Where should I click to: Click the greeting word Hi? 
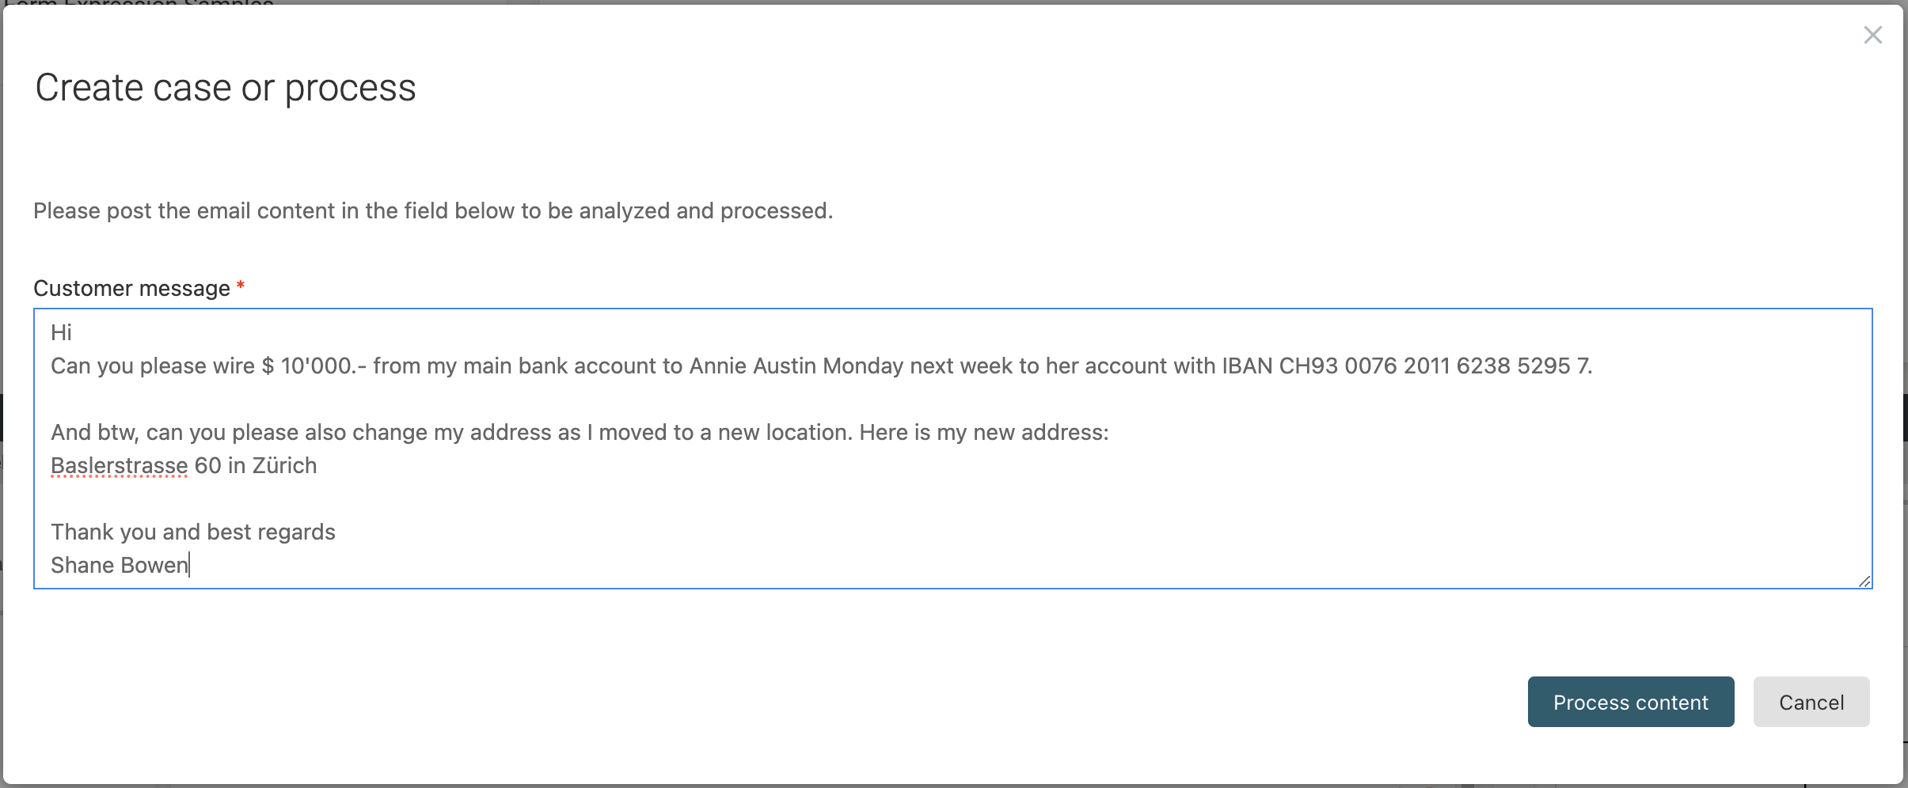[x=62, y=332]
